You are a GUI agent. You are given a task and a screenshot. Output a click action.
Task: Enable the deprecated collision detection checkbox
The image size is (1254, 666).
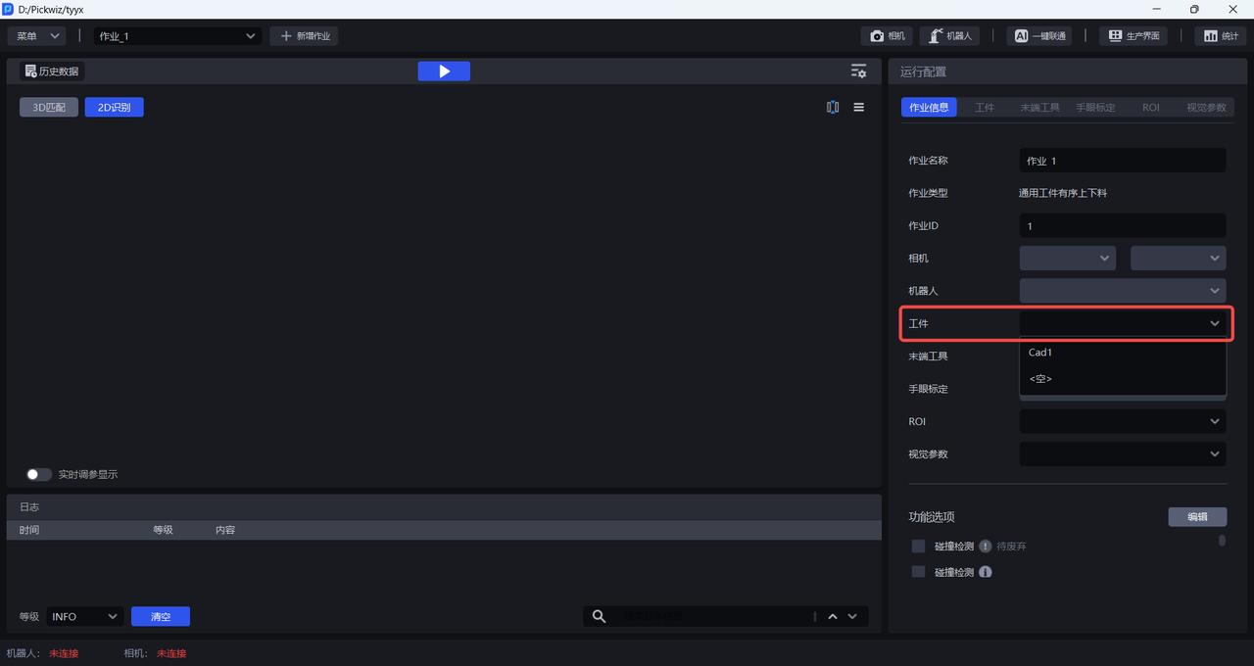pos(918,547)
